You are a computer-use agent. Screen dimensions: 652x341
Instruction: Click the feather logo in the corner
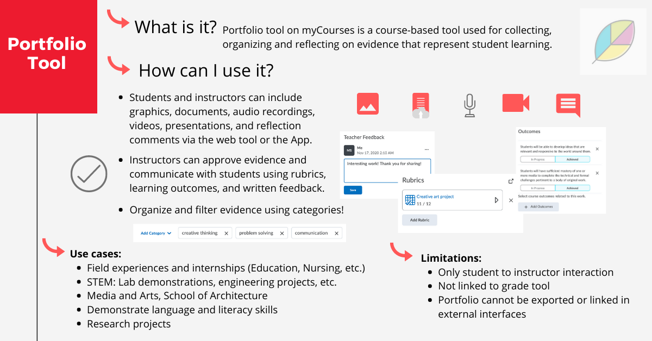click(x=612, y=41)
